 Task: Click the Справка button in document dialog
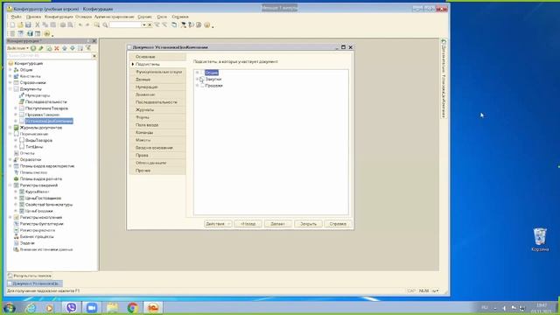tap(338, 224)
